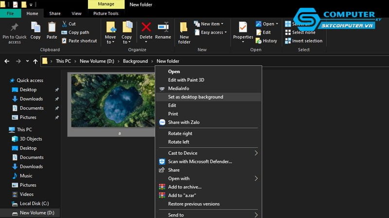The width and height of the screenshot is (389, 218).
Task: Choose Rotate left
Action: tap(209, 142)
